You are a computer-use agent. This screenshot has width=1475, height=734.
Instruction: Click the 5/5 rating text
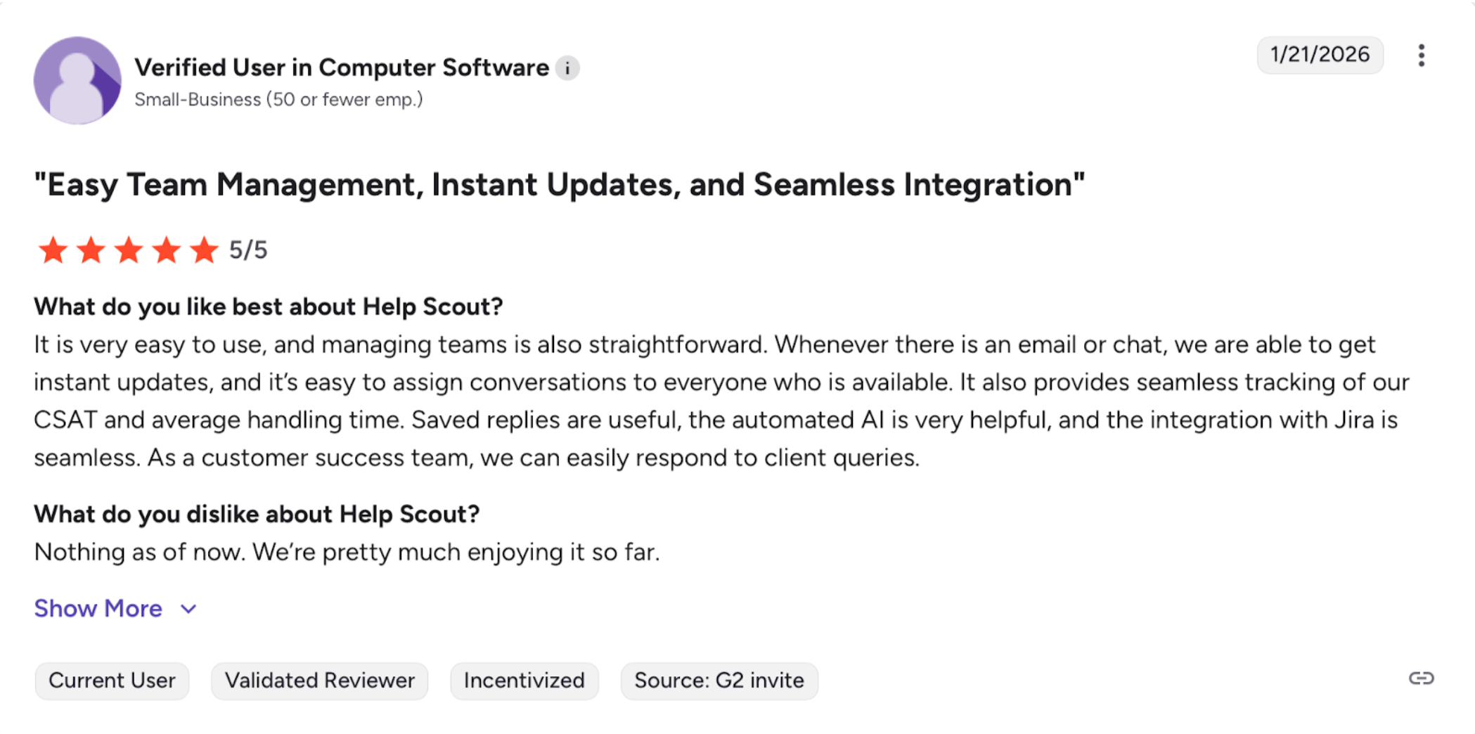[248, 250]
